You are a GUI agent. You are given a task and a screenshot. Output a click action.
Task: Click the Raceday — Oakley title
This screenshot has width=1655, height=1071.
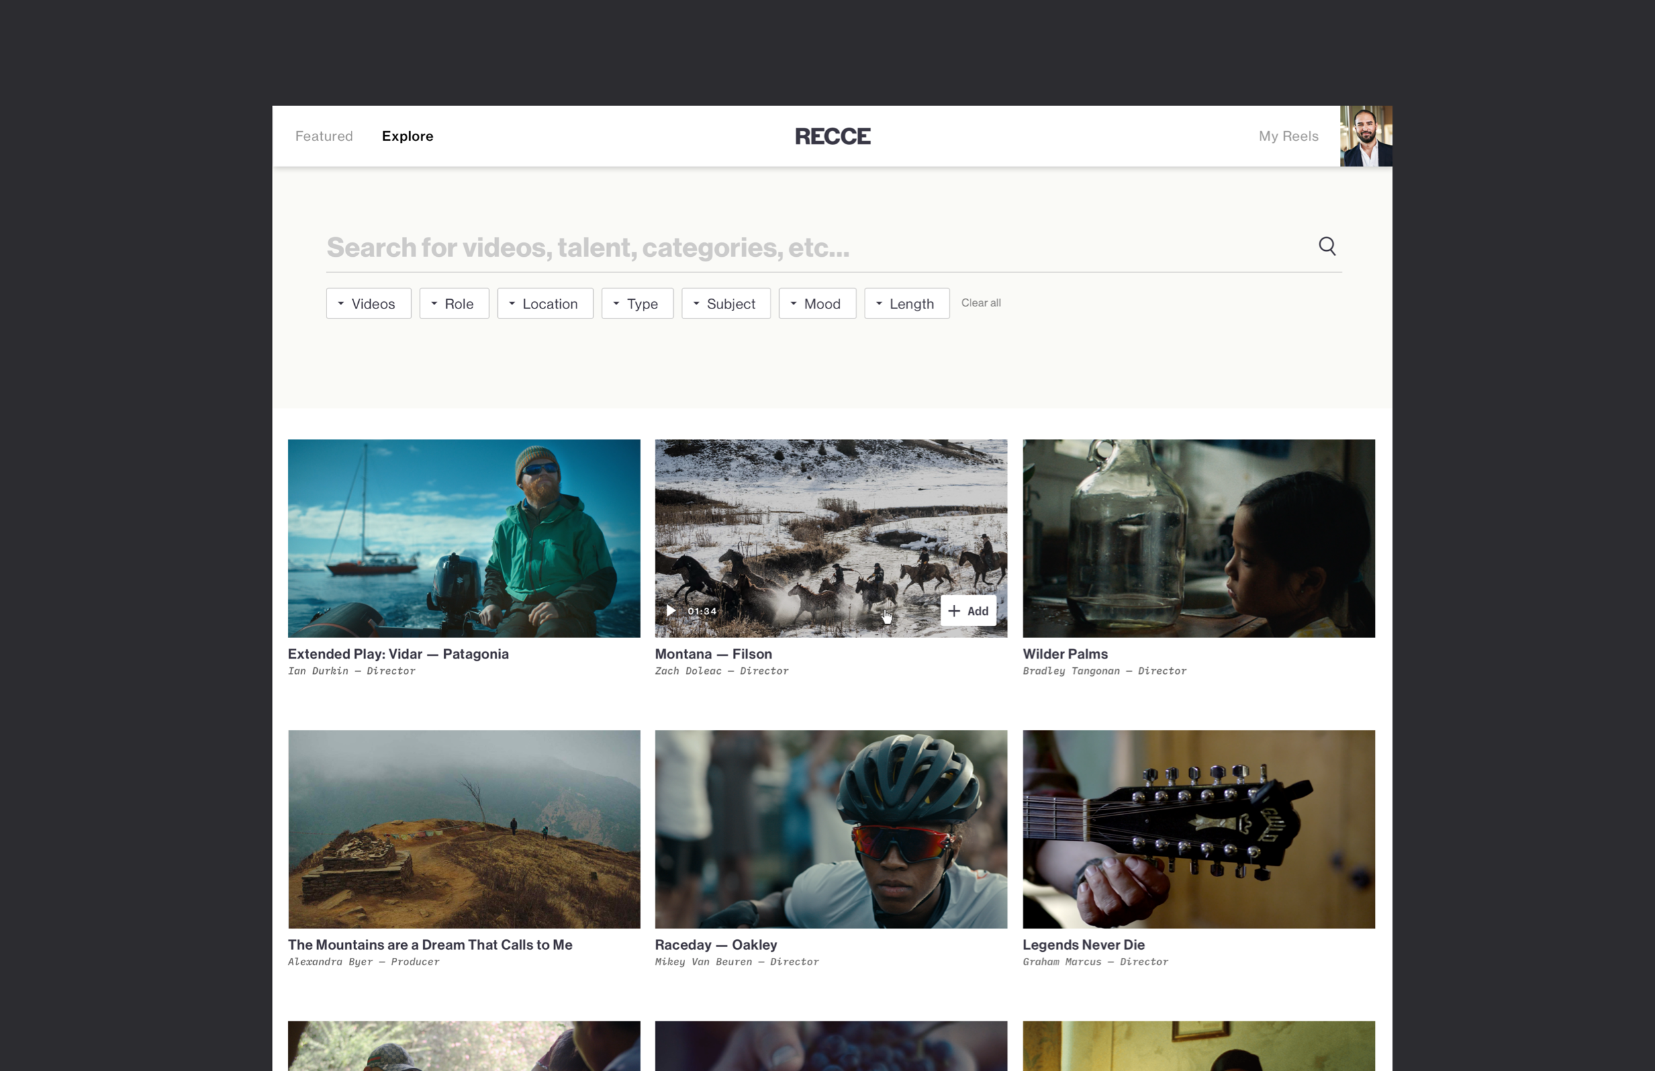pos(716,945)
